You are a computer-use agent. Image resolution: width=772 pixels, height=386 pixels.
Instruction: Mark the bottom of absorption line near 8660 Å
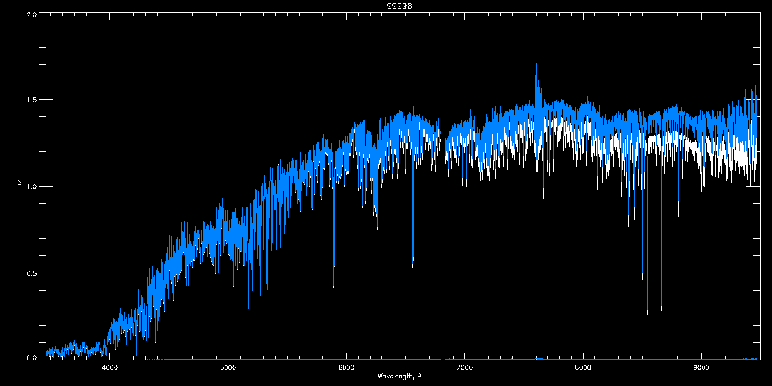coord(661,309)
